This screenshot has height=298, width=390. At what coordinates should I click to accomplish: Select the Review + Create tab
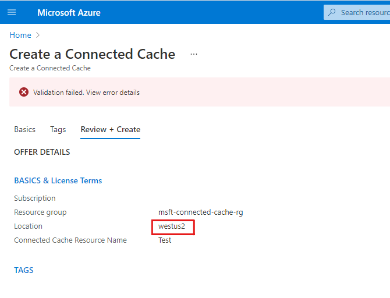[110, 129]
